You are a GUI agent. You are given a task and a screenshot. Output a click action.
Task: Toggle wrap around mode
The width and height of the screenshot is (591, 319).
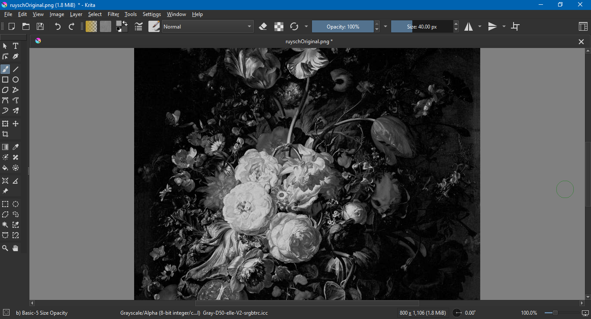pos(515,26)
